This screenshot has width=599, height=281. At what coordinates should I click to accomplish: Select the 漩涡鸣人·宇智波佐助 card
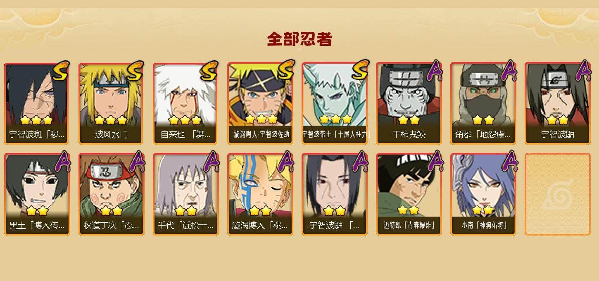pyautogui.click(x=260, y=103)
